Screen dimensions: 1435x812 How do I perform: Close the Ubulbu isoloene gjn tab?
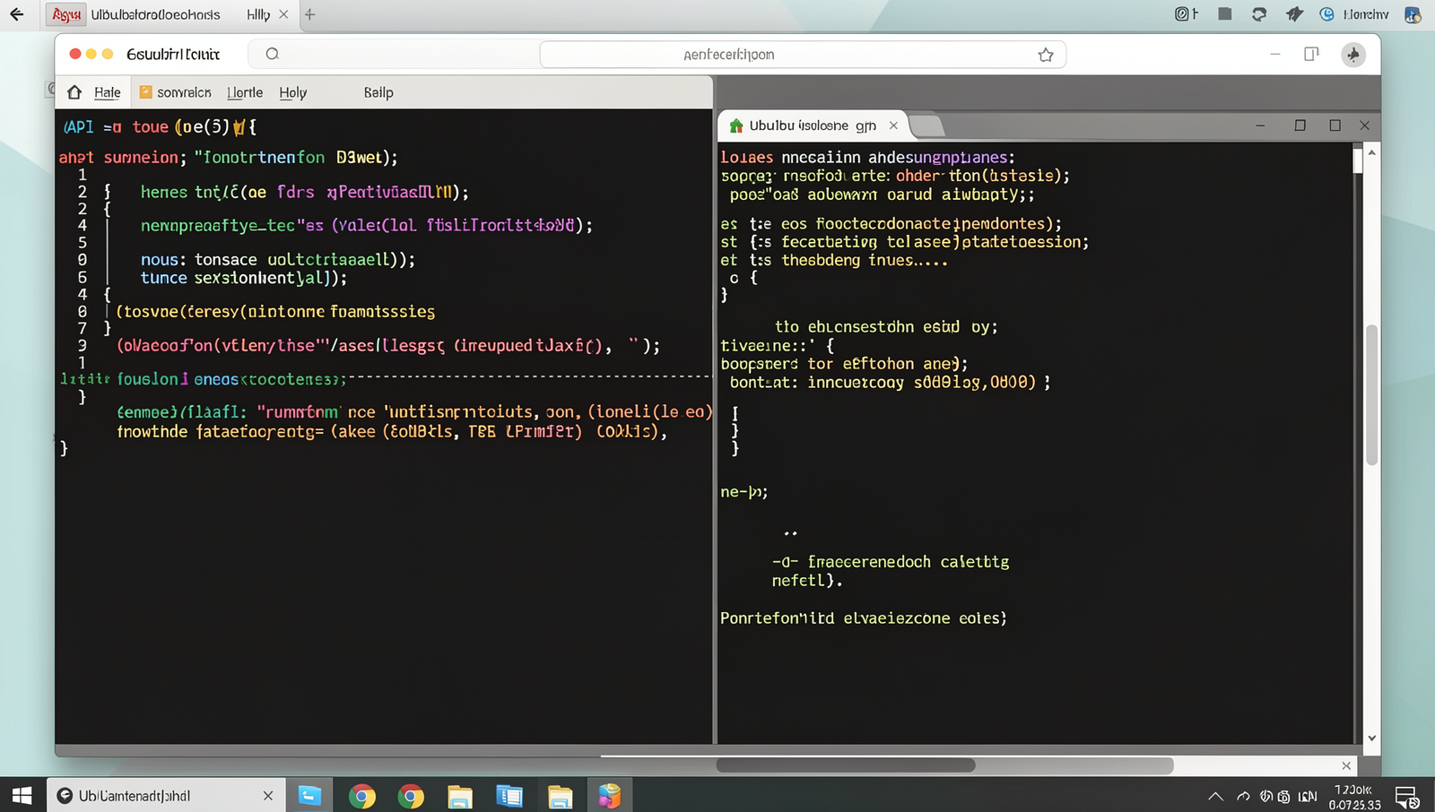[x=893, y=125]
